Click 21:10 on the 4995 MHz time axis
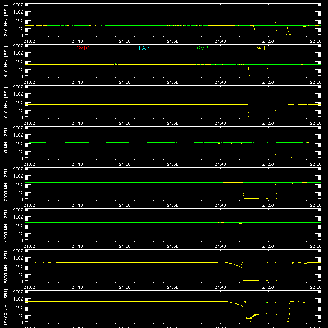This screenshot has height=328, width=328. (77, 246)
